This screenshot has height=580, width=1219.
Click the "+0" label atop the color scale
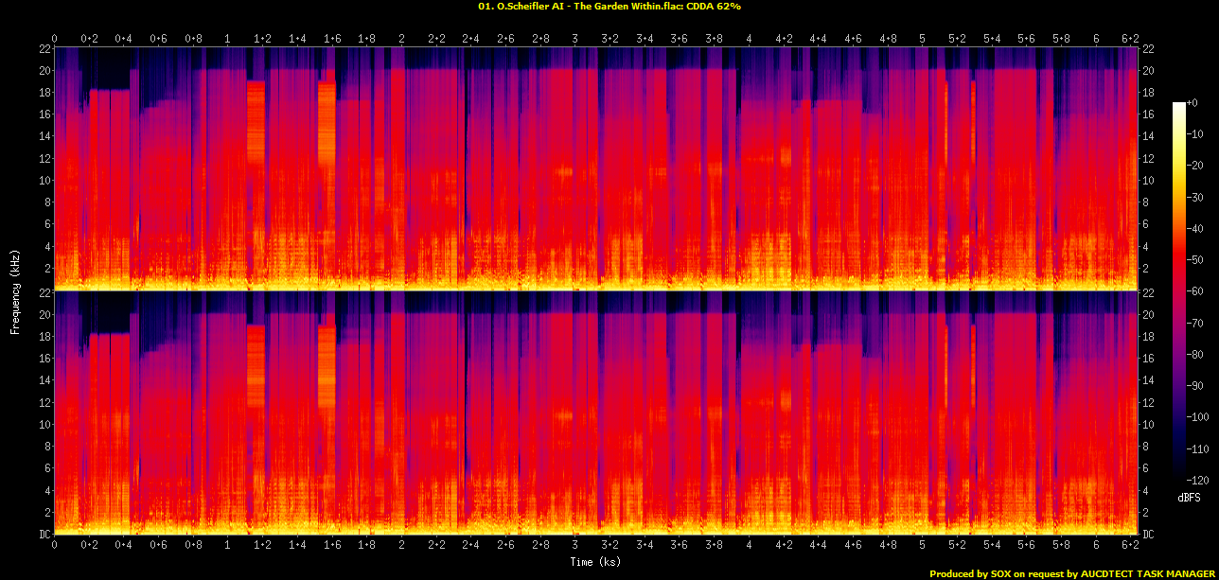tap(1192, 103)
